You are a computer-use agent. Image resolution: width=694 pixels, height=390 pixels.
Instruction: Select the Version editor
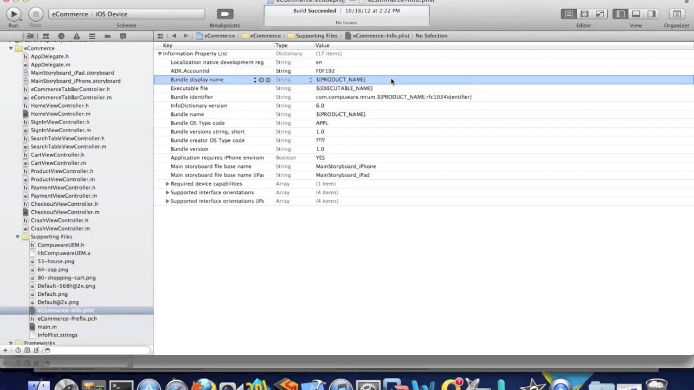pos(600,14)
